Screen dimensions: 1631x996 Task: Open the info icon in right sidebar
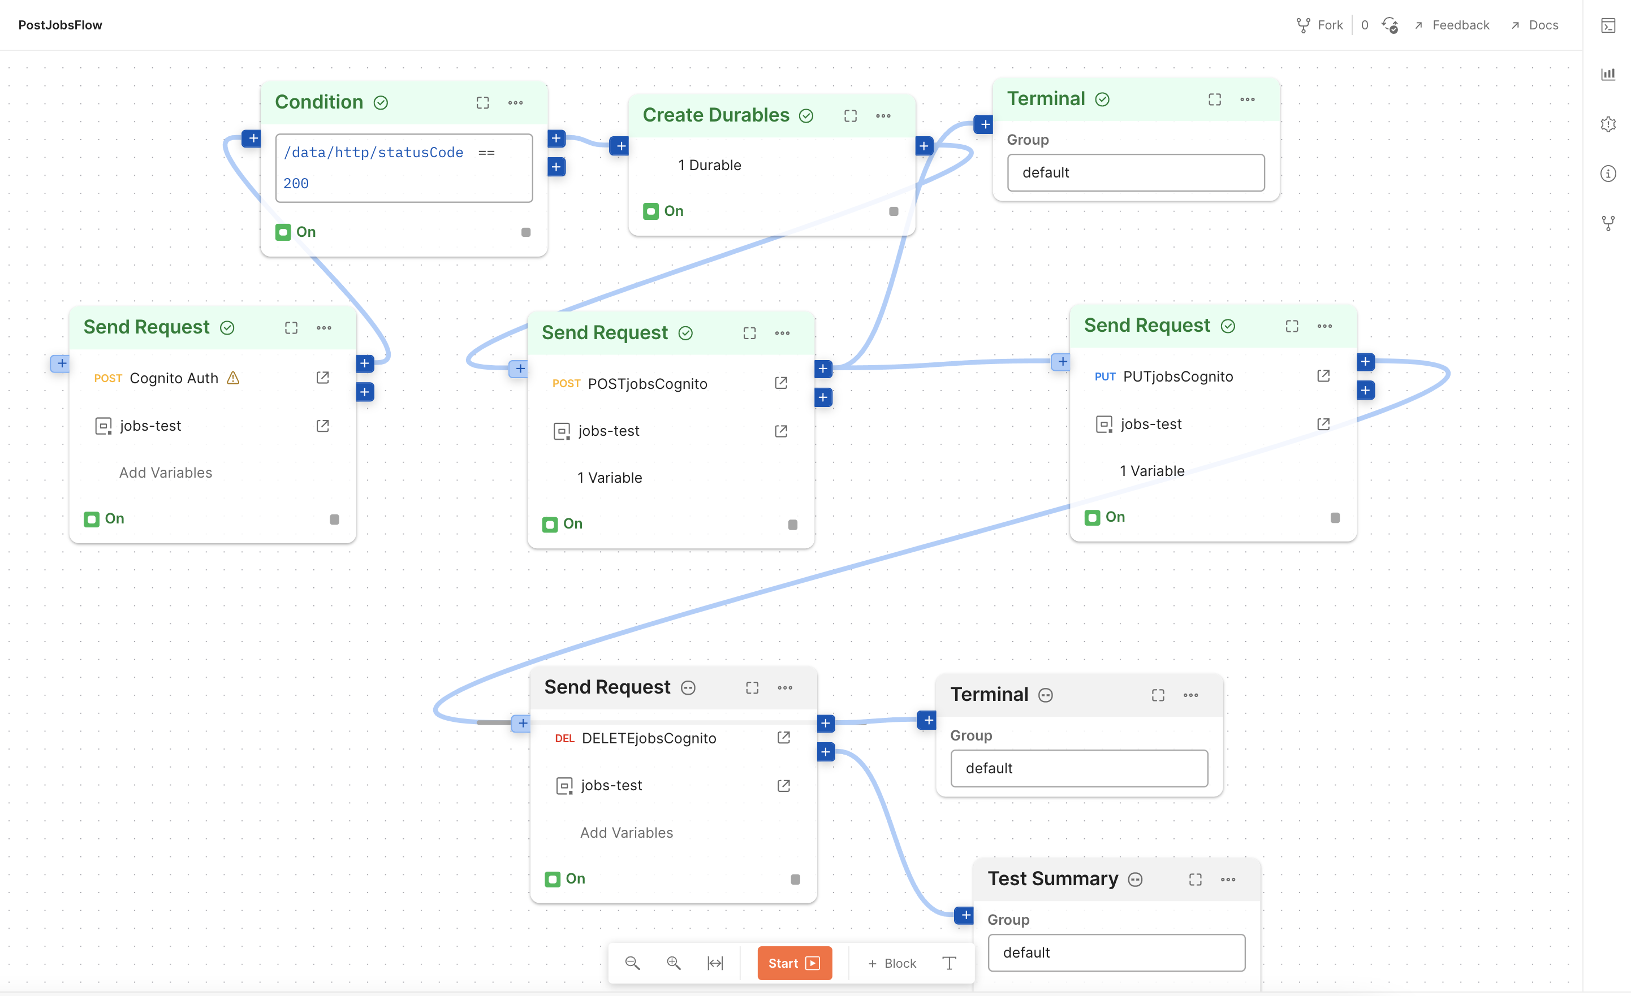pyautogui.click(x=1608, y=174)
